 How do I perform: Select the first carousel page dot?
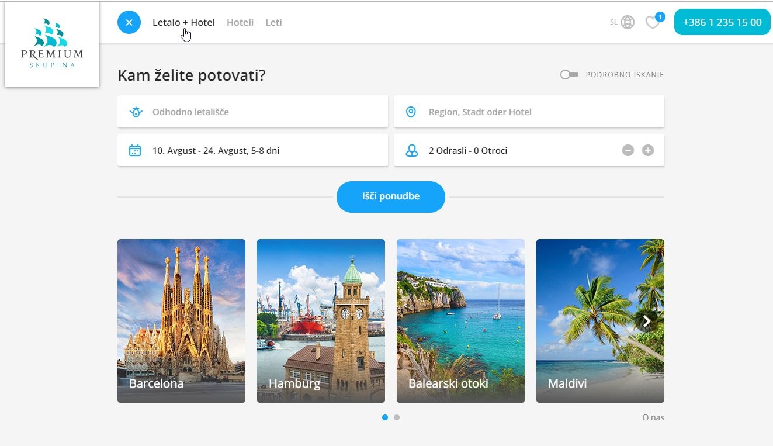coord(385,417)
